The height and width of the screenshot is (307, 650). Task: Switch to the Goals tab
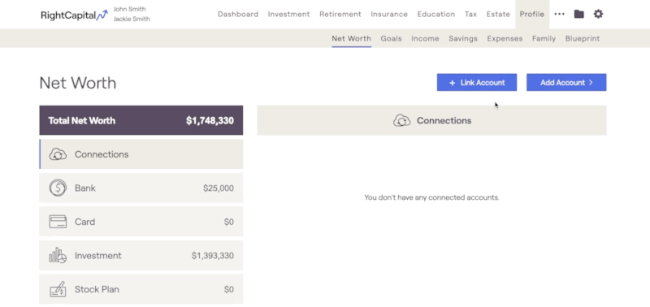point(392,38)
